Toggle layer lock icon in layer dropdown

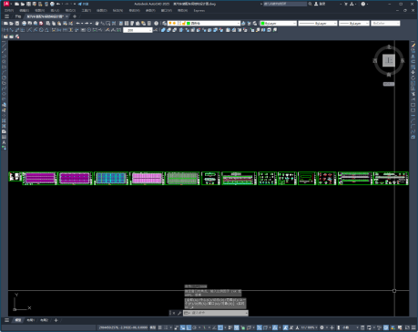[184, 23]
